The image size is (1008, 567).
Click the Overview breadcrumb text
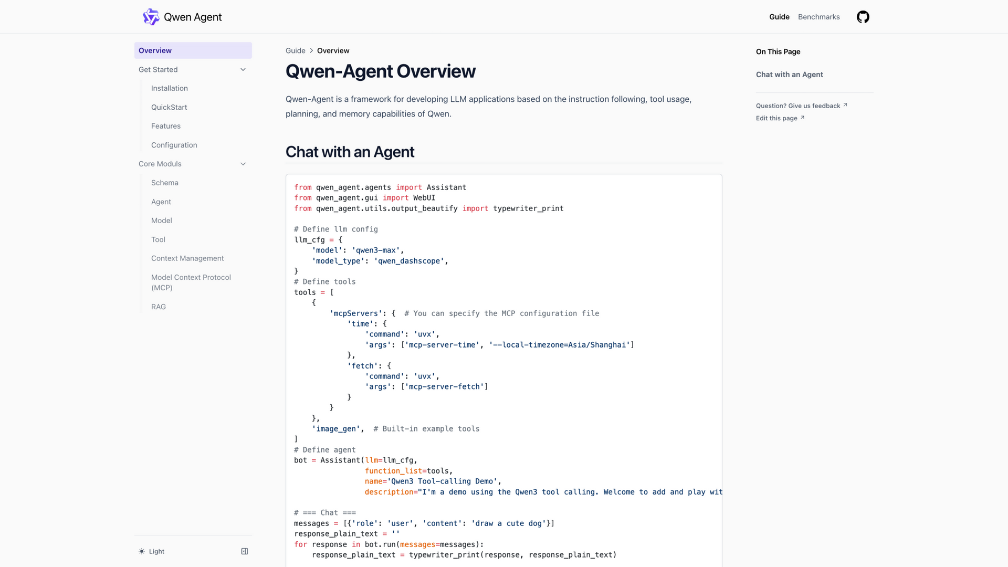(x=333, y=50)
